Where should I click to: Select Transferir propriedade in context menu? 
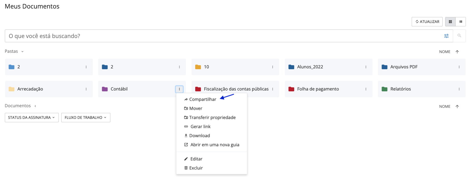tap(212, 117)
